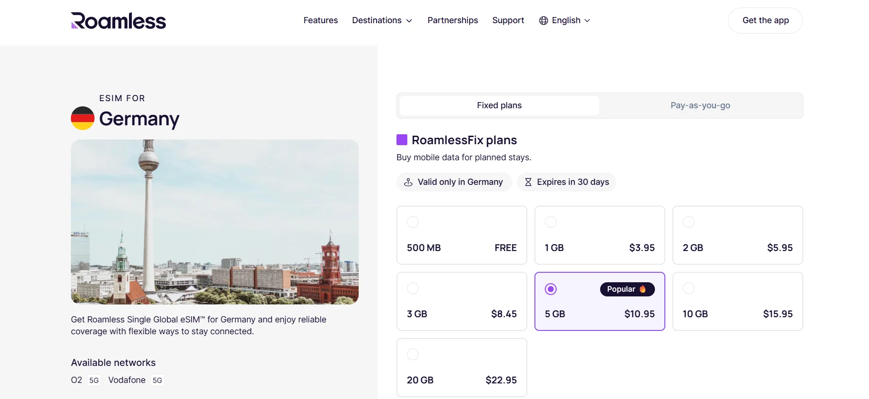The width and height of the screenshot is (869, 399).
Task: Open the Partnerships menu item
Action: pos(453,20)
